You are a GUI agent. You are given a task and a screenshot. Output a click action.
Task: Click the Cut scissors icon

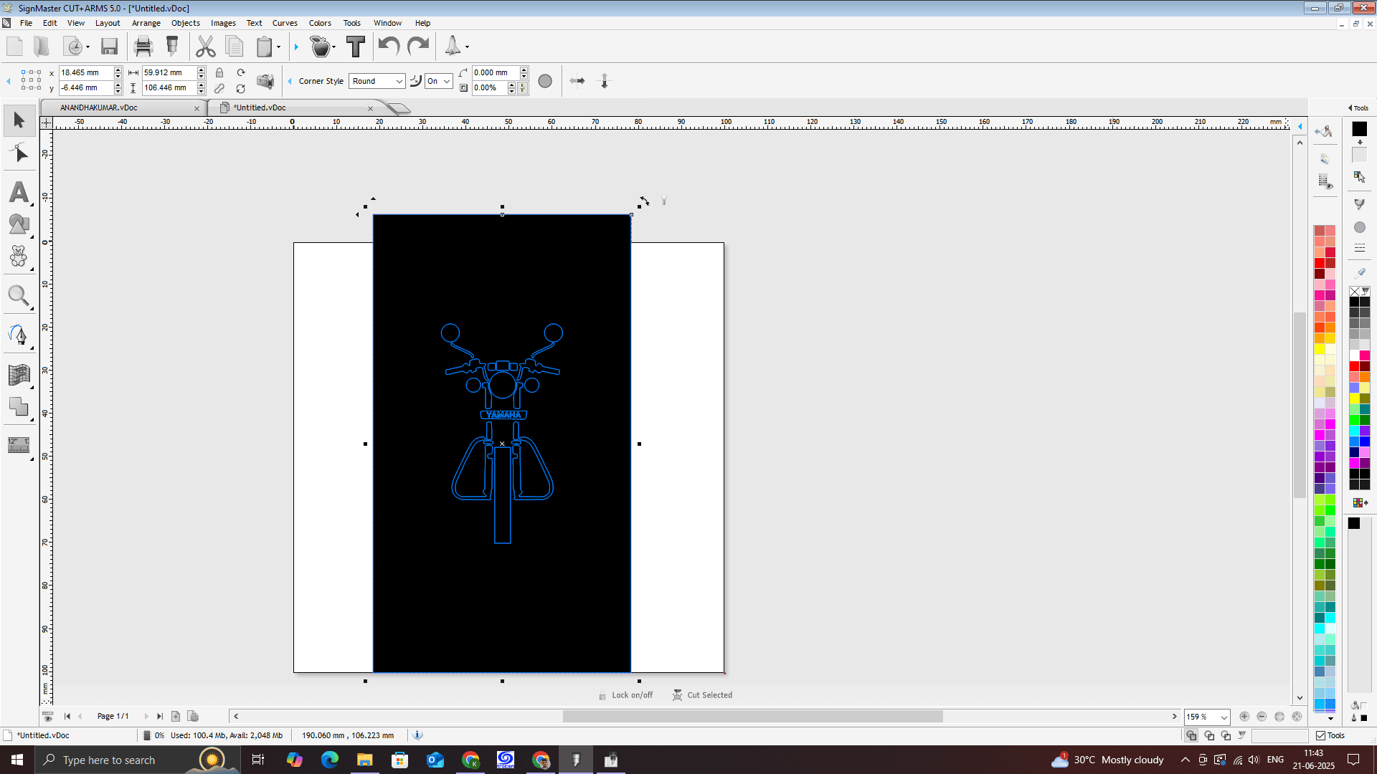pos(206,47)
